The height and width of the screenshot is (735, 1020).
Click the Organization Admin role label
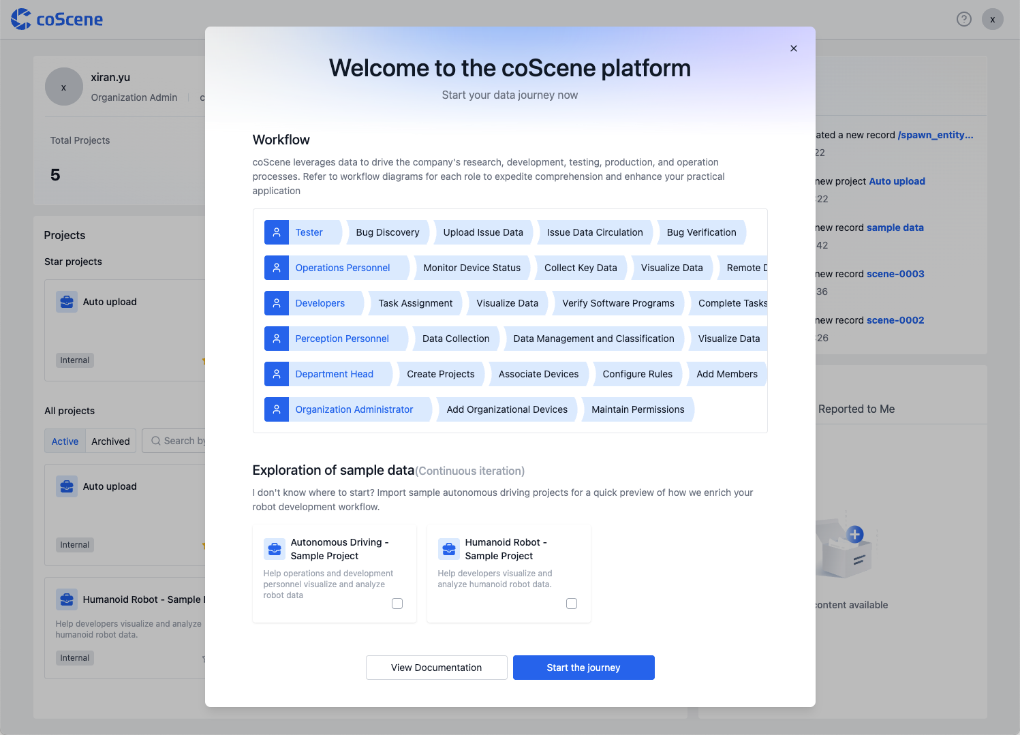click(134, 97)
